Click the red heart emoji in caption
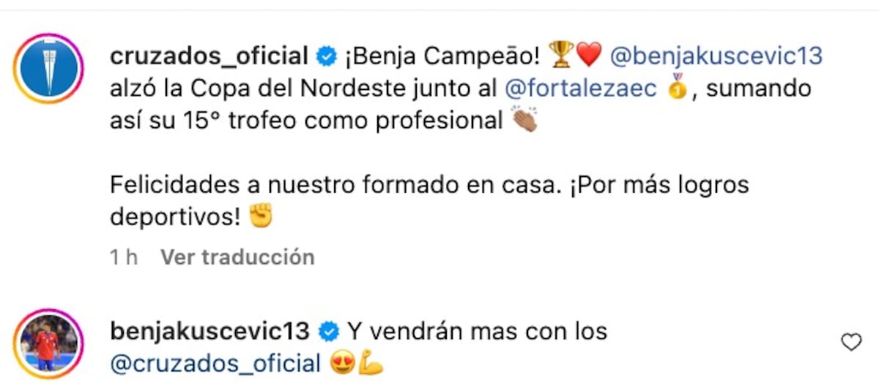Screen dimensions: 879x391 click(x=588, y=55)
